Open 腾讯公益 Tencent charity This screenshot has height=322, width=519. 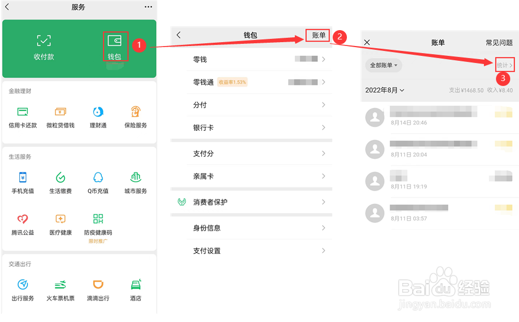point(23,223)
